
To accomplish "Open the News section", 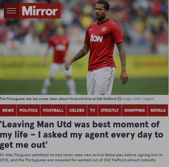I will coord(8,110).
